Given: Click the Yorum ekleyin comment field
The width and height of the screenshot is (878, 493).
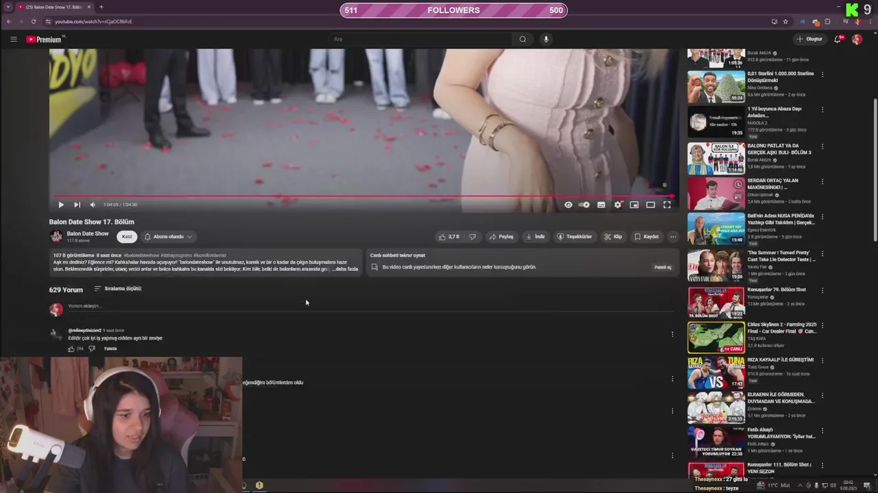Looking at the screenshot, I should tap(370, 306).
